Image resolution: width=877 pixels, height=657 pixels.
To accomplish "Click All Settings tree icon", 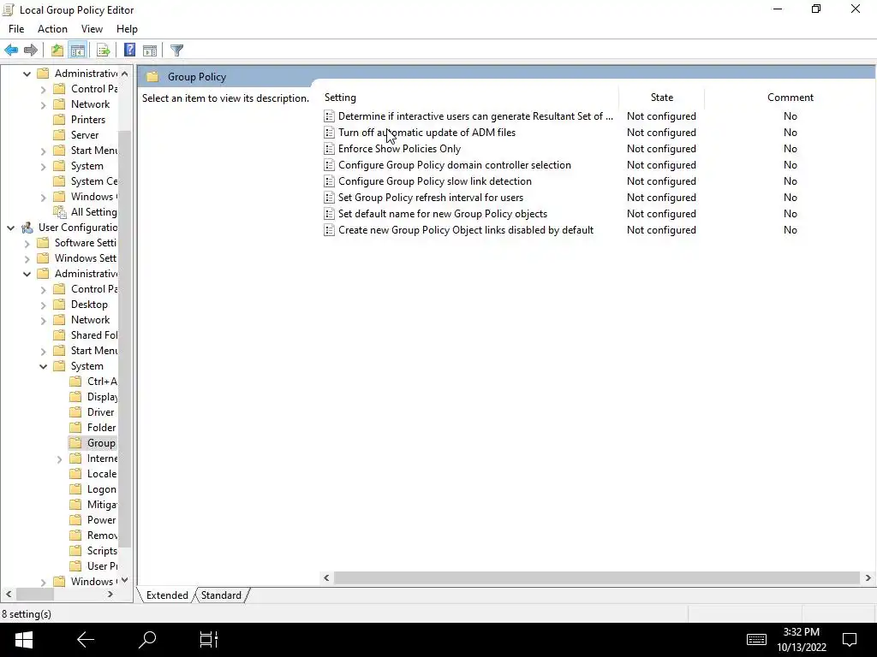I will point(59,212).
